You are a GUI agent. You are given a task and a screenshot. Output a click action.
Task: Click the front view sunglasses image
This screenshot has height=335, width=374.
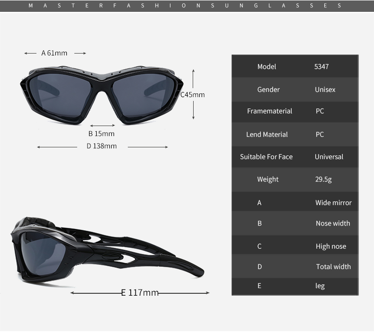tap(102, 94)
